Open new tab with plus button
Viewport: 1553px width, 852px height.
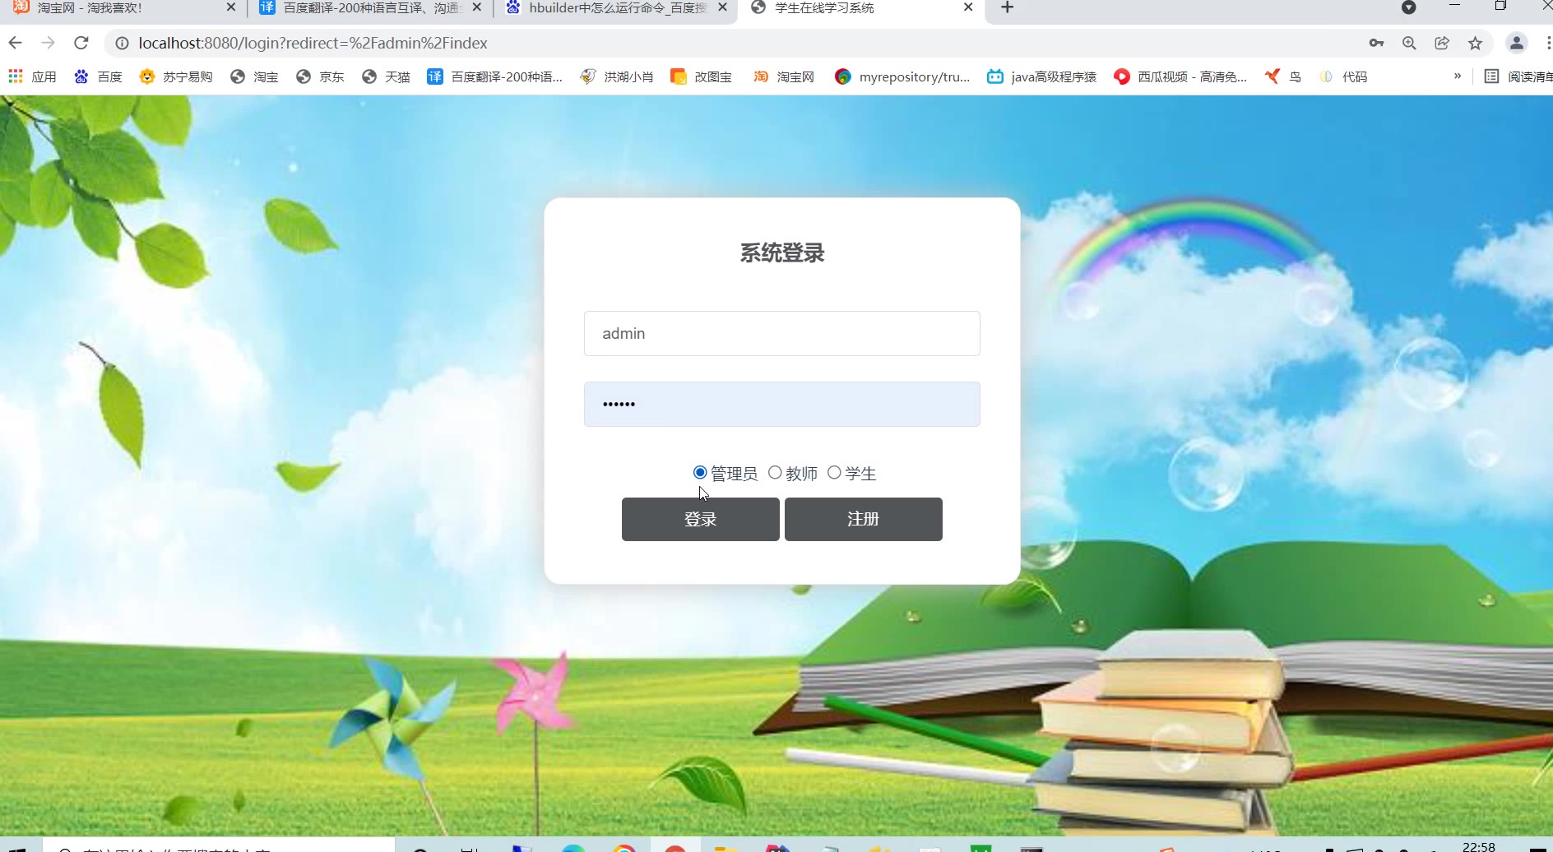[1007, 7]
